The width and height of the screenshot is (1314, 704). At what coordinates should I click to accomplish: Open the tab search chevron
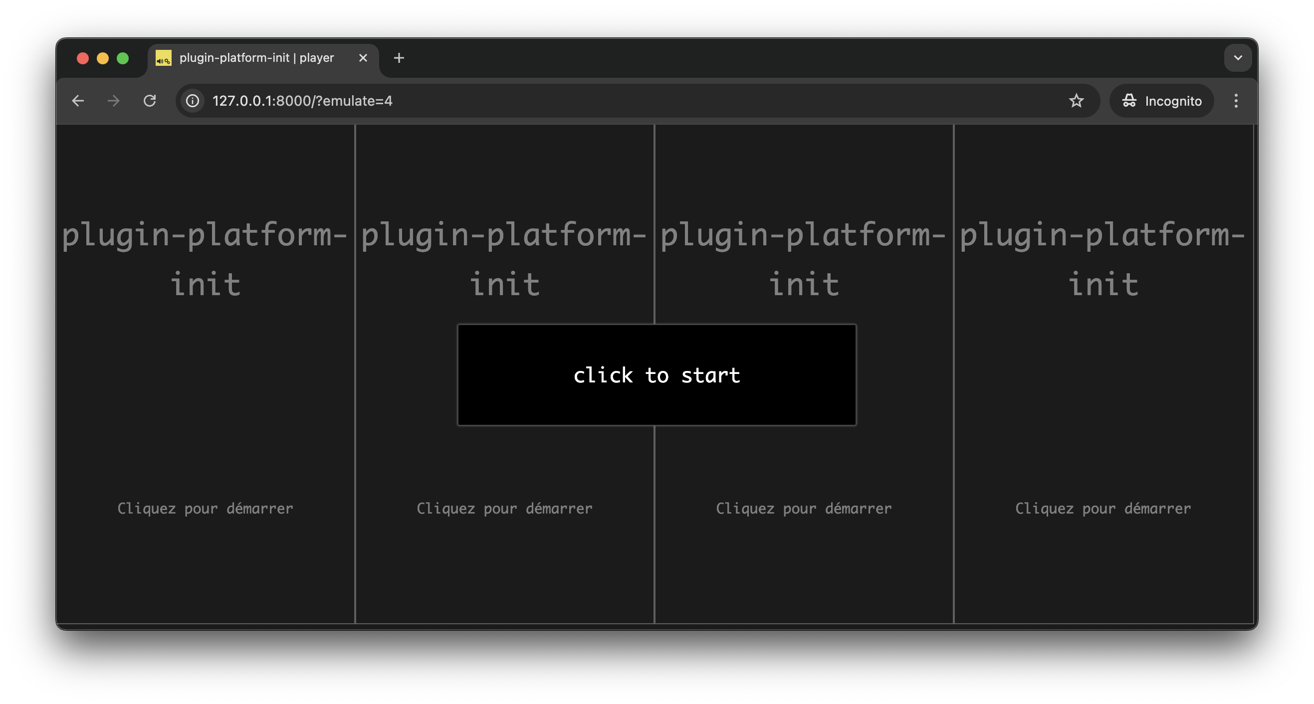(x=1238, y=58)
